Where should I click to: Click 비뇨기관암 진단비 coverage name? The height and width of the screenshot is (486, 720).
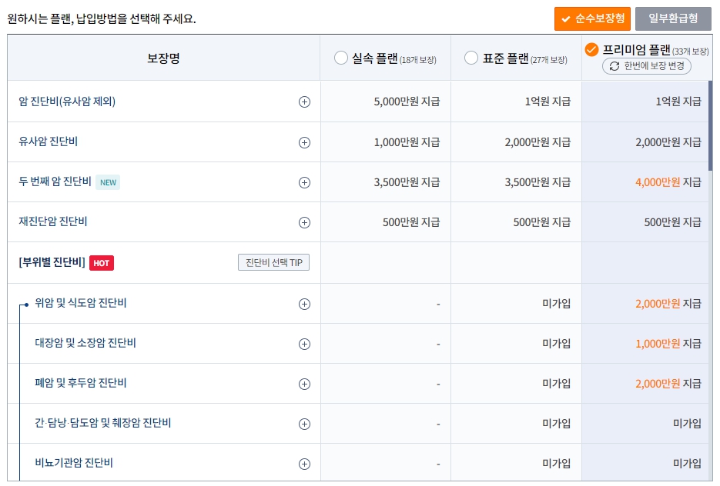click(x=74, y=463)
